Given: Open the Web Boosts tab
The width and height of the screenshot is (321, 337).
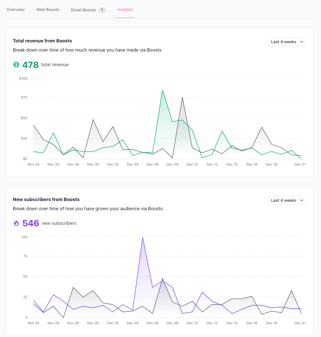Looking at the screenshot, I should click(48, 10).
